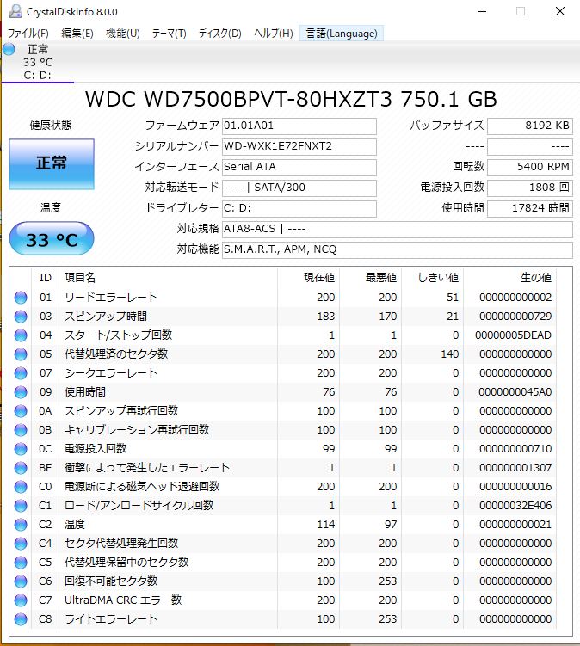Image resolution: width=580 pixels, height=646 pixels.
Task: Click the 33 °C temperature button
Action: (51, 240)
